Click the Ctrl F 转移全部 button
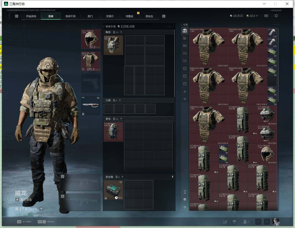Image resolution: width=295 pixels, height=228 pixels. (x=46, y=222)
